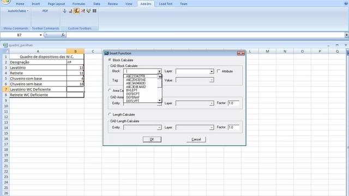Click OK in Insert Function dialog
The height and width of the screenshot is (196, 349).
152,139
